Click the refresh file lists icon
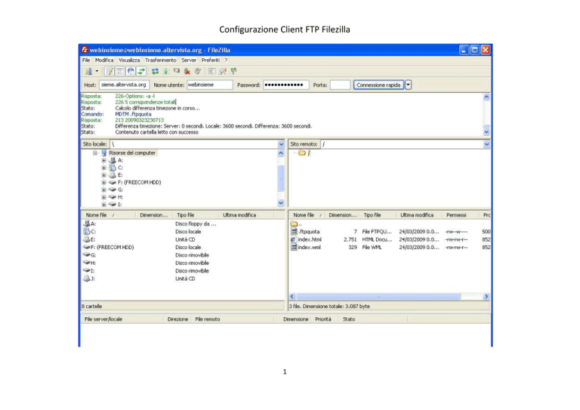This screenshot has width=580, height=410. [155, 71]
